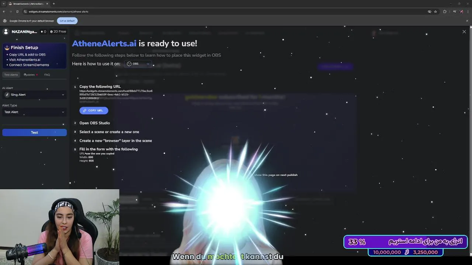Viewport: 472px width, 265px height.
Task: Click the browser address bar URL
Action: coord(59,11)
